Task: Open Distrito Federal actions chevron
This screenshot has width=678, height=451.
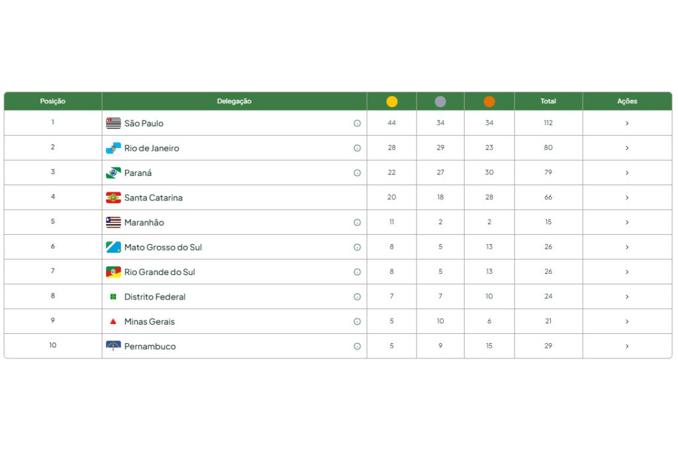Action: pyautogui.click(x=626, y=297)
